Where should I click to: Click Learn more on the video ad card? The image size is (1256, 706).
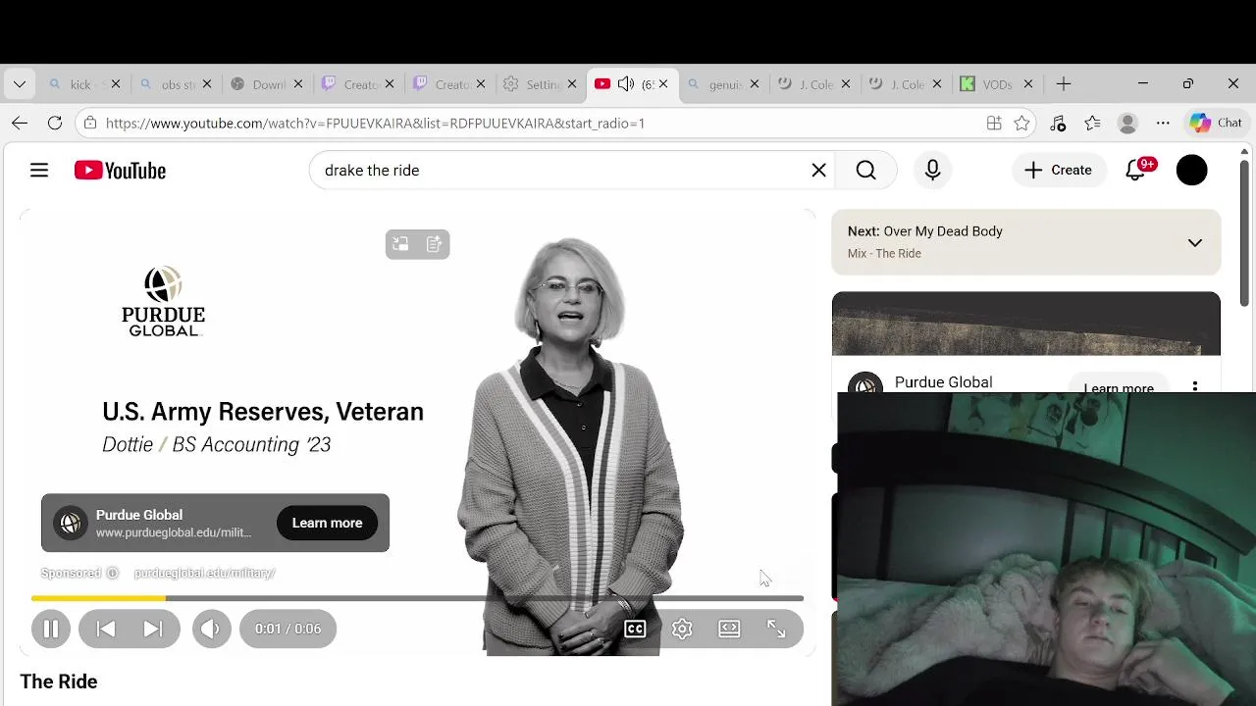coord(327,523)
